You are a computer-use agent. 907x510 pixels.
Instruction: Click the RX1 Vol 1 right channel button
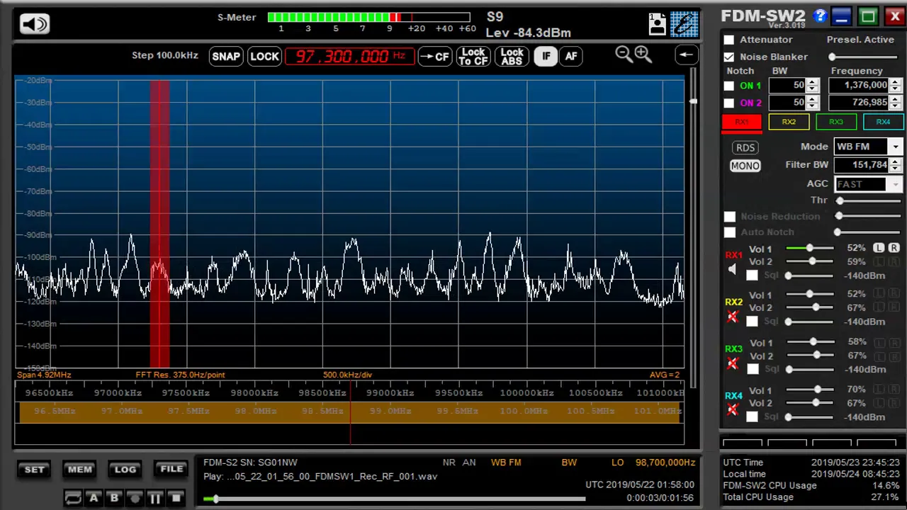pos(894,248)
